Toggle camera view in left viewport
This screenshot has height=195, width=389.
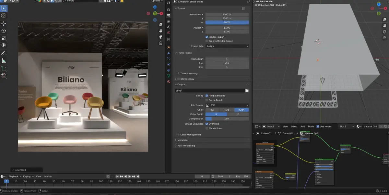[x=160, y=37]
